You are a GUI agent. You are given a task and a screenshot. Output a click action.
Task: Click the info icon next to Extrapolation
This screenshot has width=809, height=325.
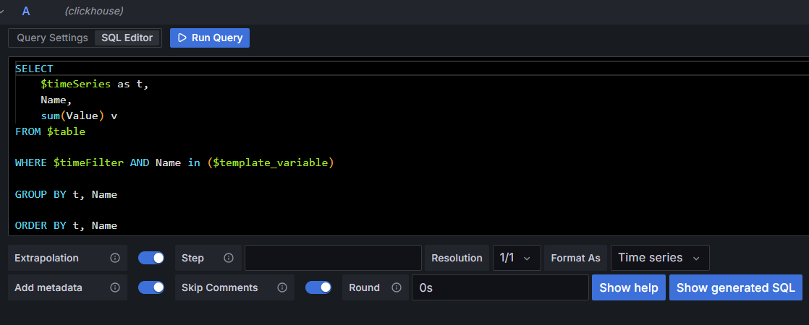pos(115,258)
